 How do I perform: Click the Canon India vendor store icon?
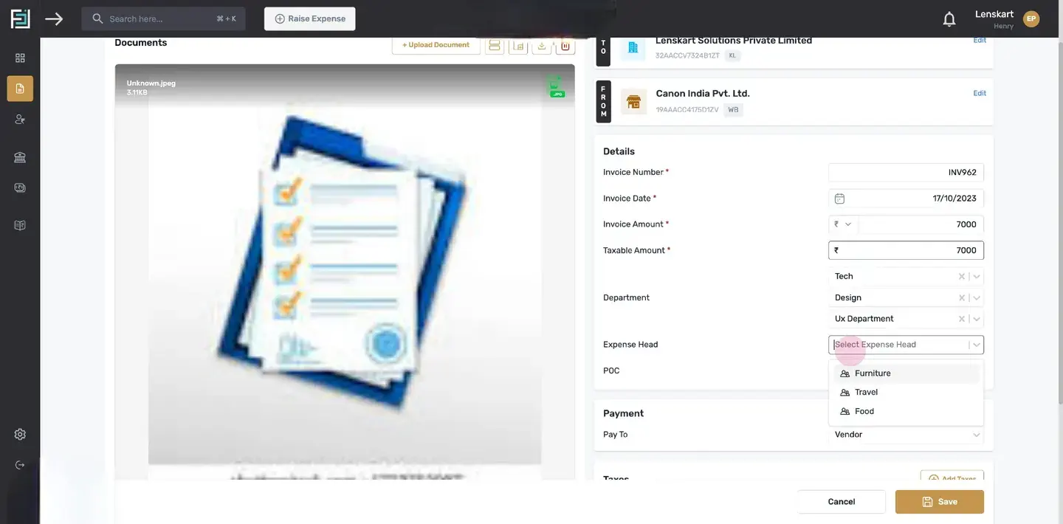coord(633,102)
